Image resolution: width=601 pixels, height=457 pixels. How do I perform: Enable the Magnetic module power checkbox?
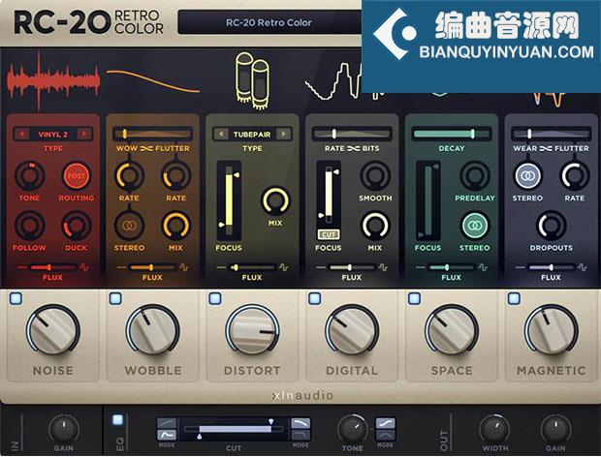click(514, 298)
